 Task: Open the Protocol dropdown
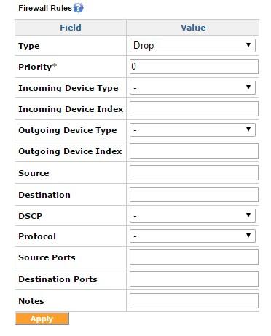192,236
